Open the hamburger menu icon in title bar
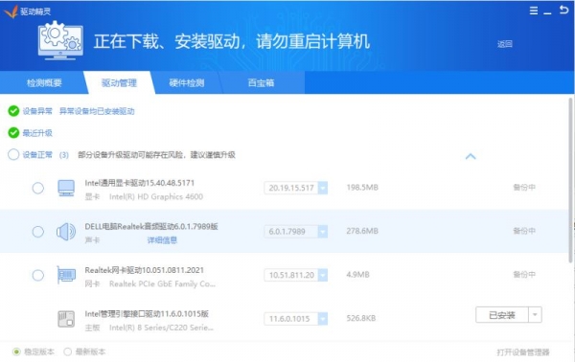The width and height of the screenshot is (575, 362). click(534, 11)
